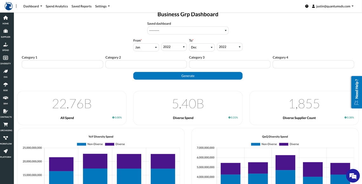Open the chat bubble widget

pos(352,176)
